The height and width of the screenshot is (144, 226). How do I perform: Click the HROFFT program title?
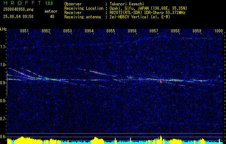tap(23, 3)
